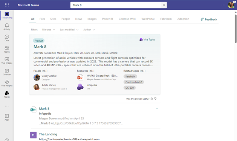
Task: Click the SharePoint icon of Mark 8 result
Action: pos(33,109)
